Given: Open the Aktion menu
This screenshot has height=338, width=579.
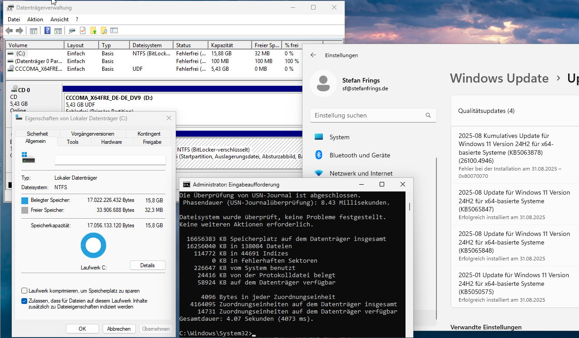Looking at the screenshot, I should coord(35,20).
